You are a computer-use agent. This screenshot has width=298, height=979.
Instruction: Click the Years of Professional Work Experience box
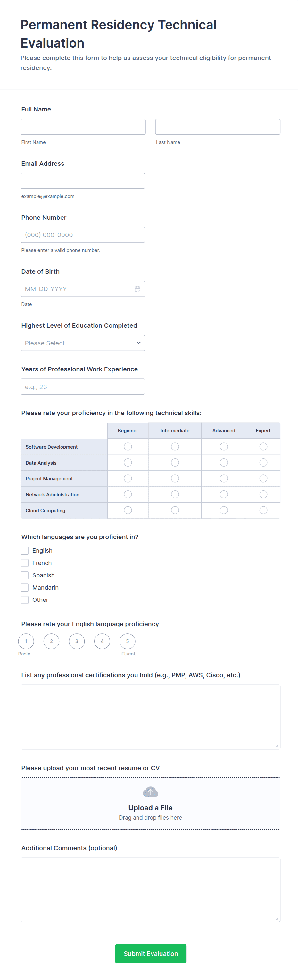(x=83, y=387)
